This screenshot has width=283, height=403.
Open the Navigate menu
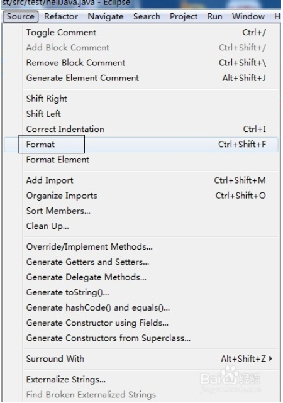point(106,16)
